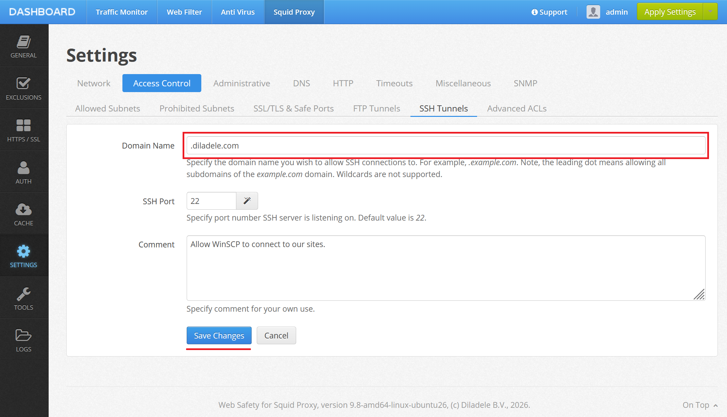Click the admin user avatar icon
Image resolution: width=727 pixels, height=417 pixels.
(593, 12)
